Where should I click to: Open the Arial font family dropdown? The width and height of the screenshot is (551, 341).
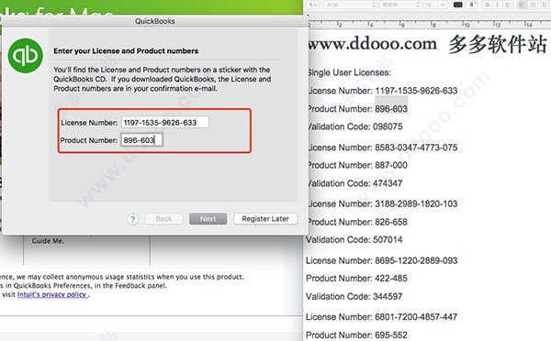(x=350, y=5)
